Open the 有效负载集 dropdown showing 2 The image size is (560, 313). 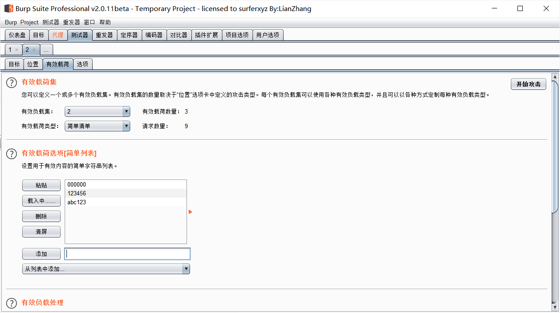97,111
